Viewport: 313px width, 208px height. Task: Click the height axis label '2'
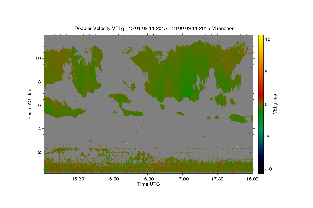coord(40,152)
